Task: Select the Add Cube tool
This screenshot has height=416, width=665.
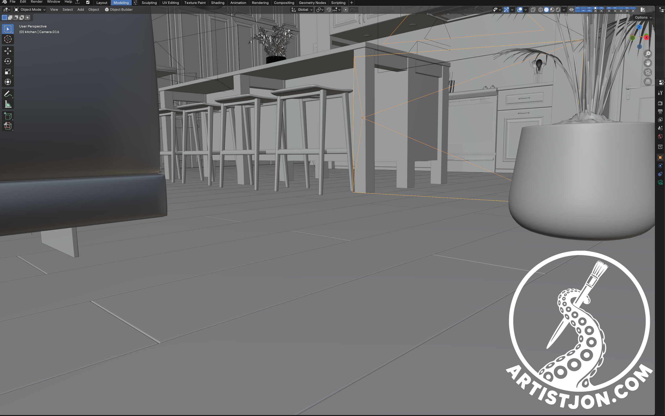Action: [x=8, y=116]
